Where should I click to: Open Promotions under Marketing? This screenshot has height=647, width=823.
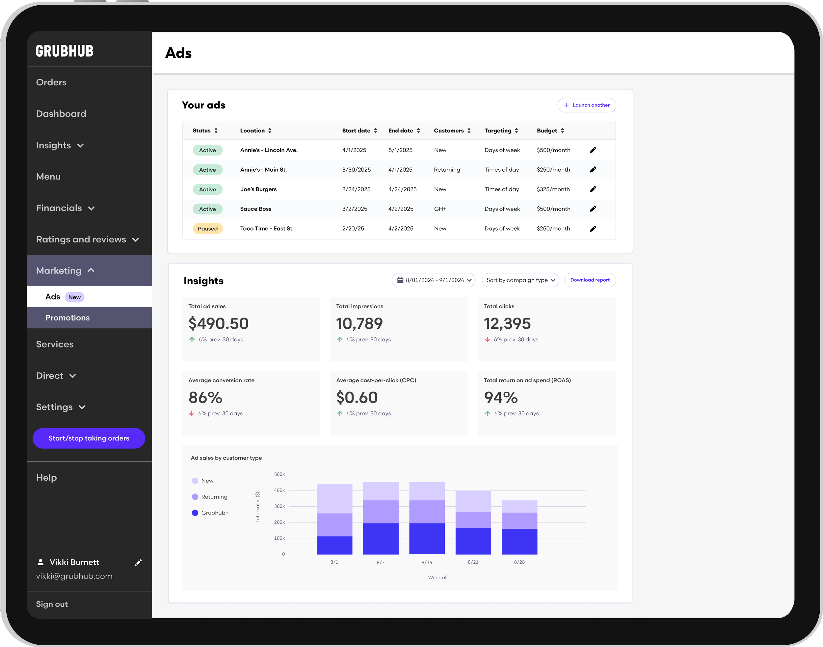pyautogui.click(x=67, y=318)
